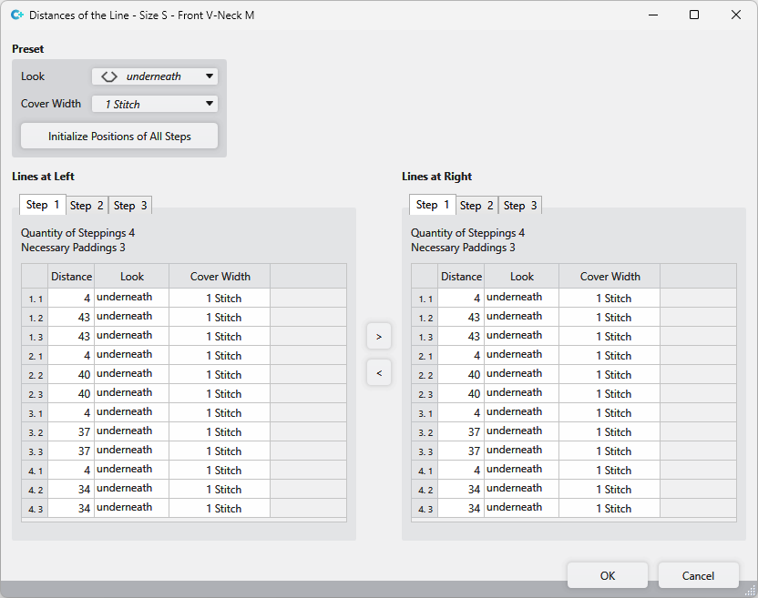The height and width of the screenshot is (598, 758).
Task: Grab the resize grip at bottom-right corner
Action: pyautogui.click(x=750, y=591)
